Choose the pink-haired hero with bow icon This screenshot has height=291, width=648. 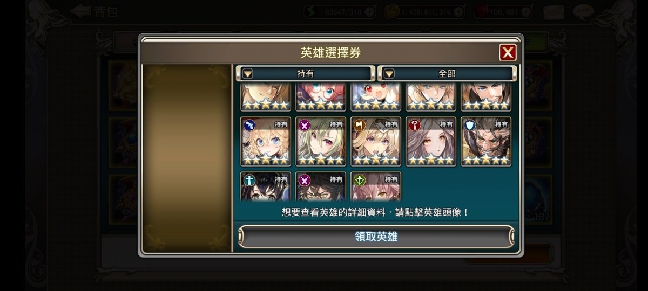(376, 186)
